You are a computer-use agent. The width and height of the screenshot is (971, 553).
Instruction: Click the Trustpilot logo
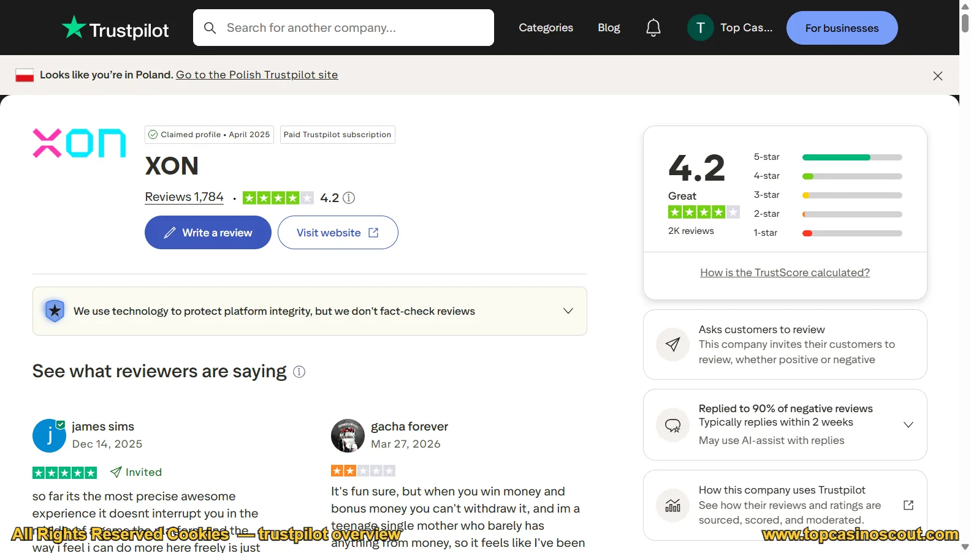tap(115, 28)
